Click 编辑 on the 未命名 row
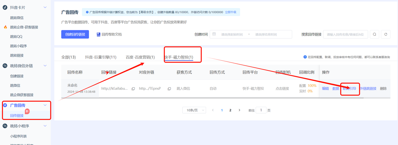This screenshot has width=398, height=145. [x=325, y=88]
